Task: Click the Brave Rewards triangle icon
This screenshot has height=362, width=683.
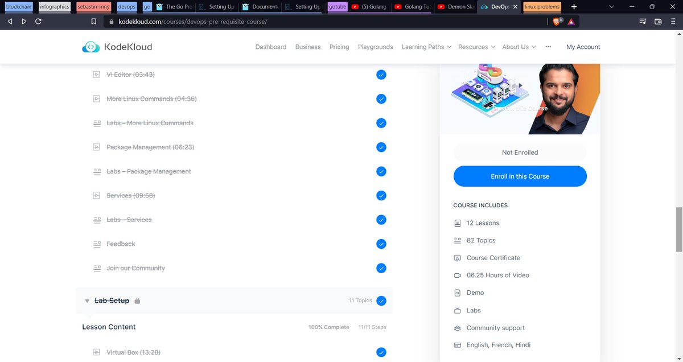Action: [x=571, y=22]
